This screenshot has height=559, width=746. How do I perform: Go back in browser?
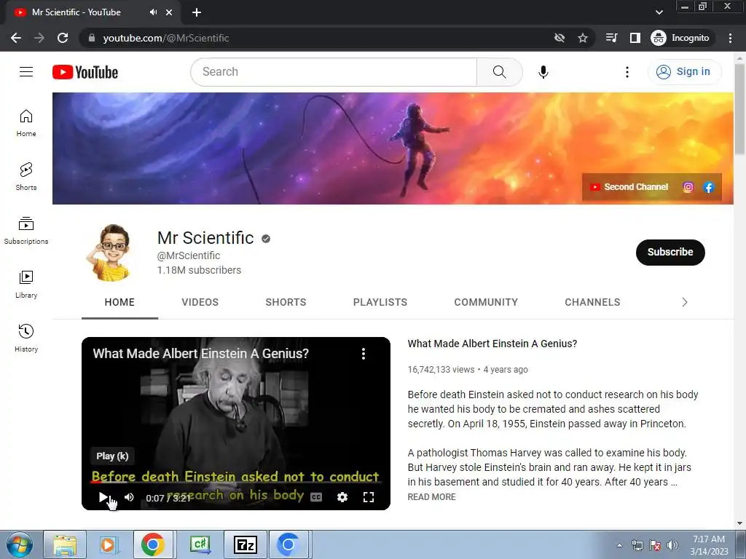click(x=16, y=38)
